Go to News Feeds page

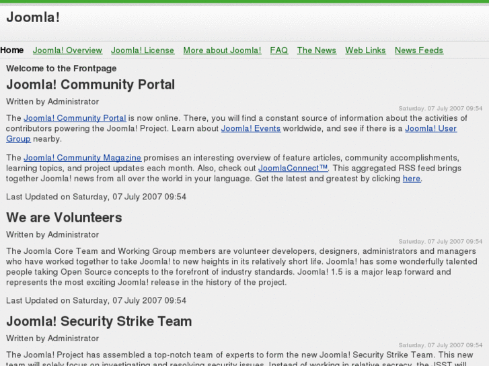point(419,50)
